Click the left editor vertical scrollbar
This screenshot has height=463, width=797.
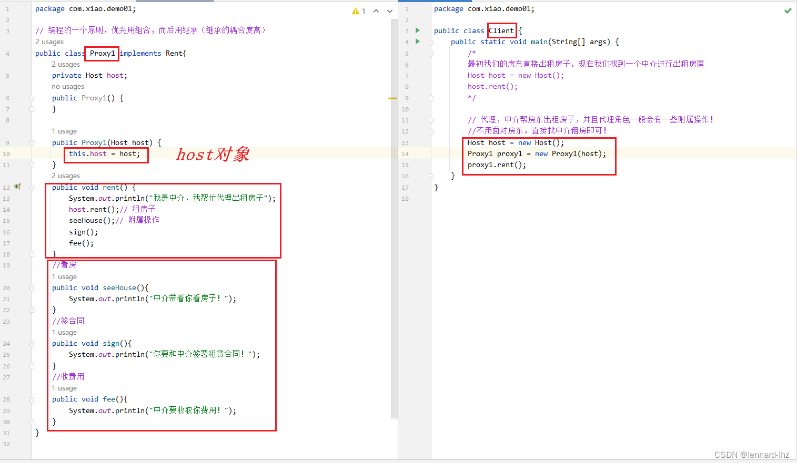coord(394,219)
